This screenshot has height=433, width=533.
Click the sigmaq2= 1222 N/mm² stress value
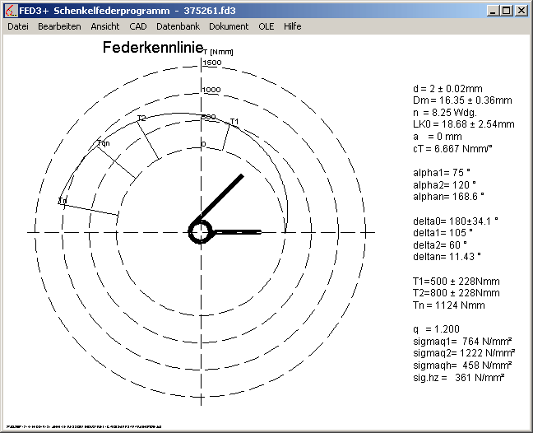click(461, 353)
